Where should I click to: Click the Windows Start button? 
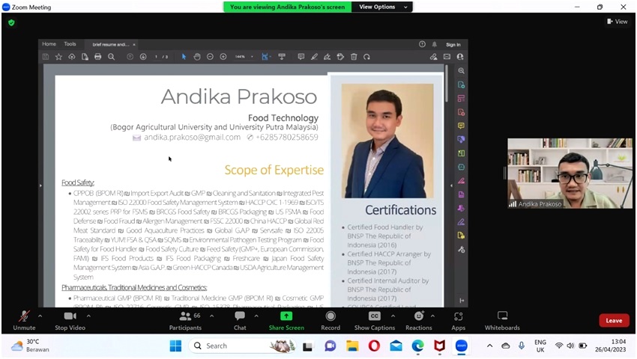[175, 346]
